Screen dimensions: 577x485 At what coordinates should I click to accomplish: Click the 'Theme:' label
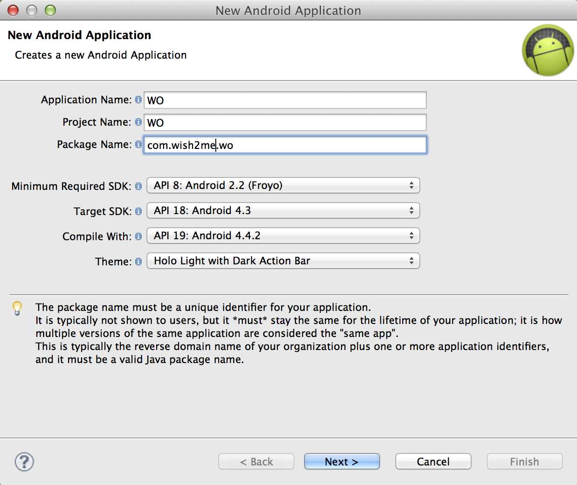(x=113, y=262)
